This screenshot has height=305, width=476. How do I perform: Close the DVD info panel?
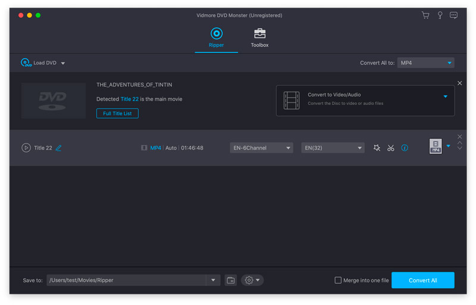pos(459,83)
